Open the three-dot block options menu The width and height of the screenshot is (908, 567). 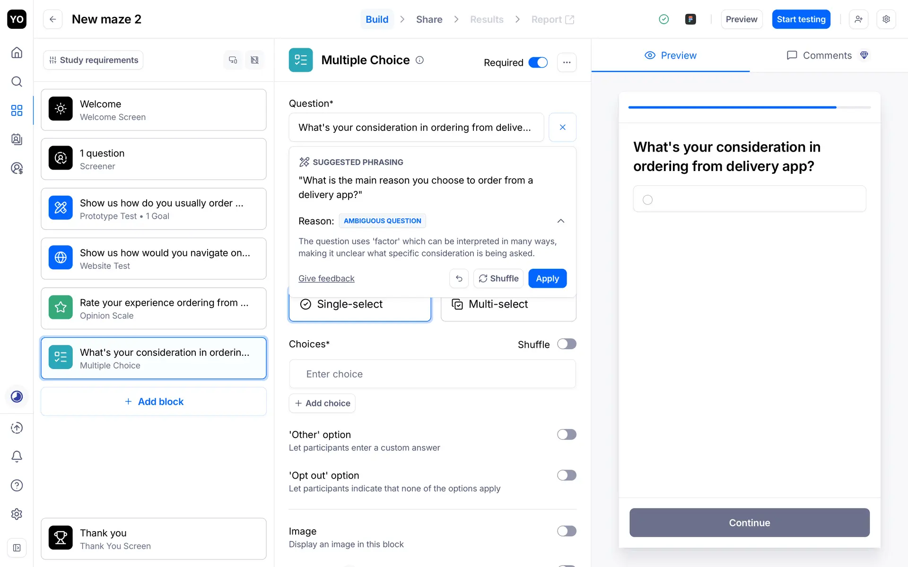pyautogui.click(x=567, y=62)
